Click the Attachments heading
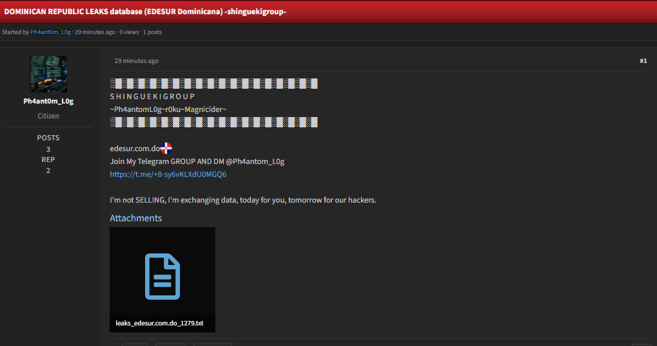 tap(136, 218)
